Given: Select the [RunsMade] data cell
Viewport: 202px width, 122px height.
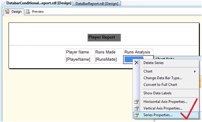Looking at the screenshot, I should (109, 59).
